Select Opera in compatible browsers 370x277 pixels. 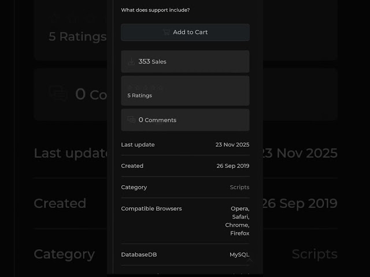(x=240, y=208)
